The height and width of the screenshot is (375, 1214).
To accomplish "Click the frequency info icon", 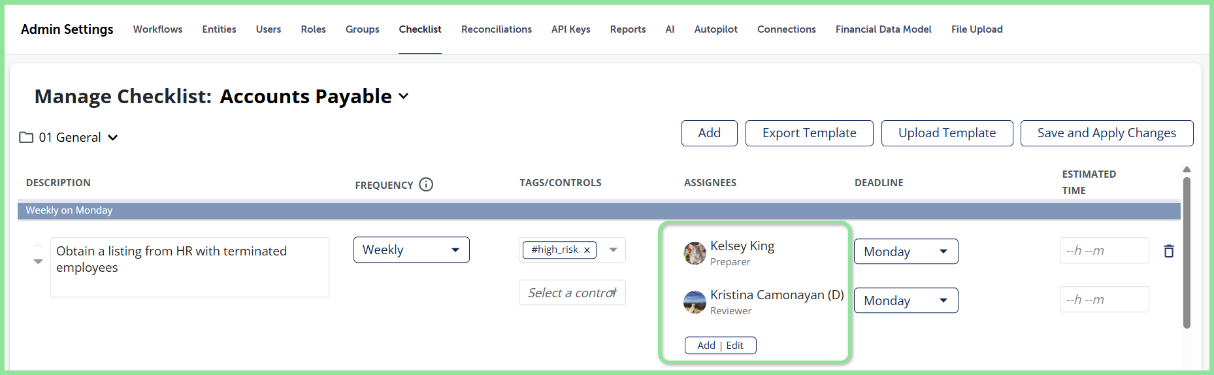I will click(426, 184).
